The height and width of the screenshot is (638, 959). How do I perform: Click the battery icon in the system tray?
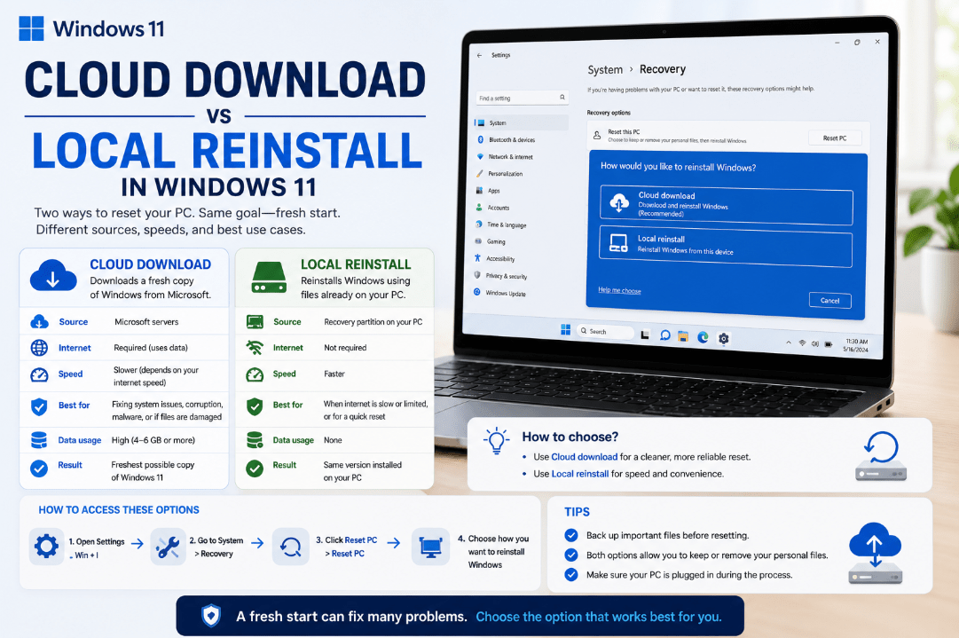828,344
